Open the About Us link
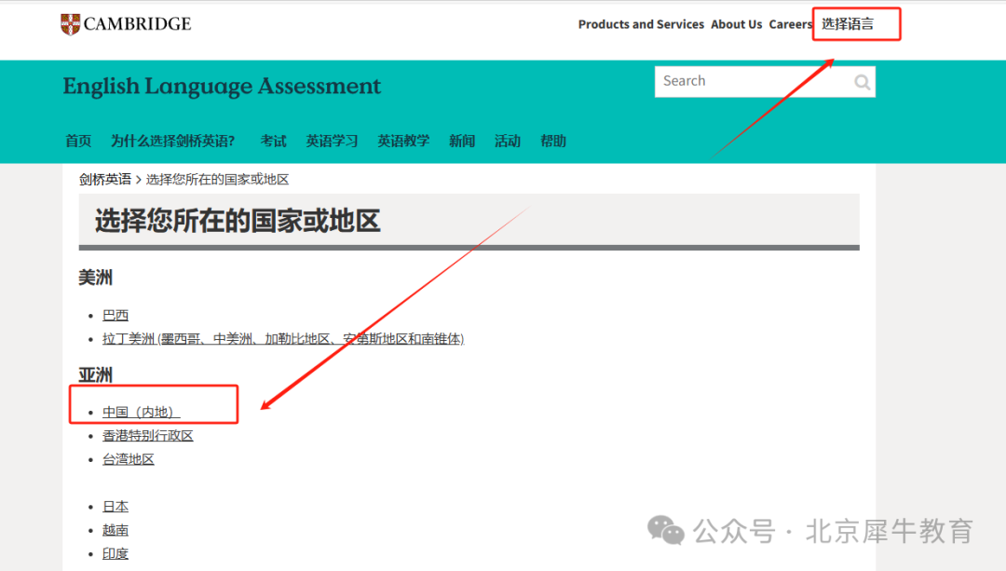 [736, 25]
